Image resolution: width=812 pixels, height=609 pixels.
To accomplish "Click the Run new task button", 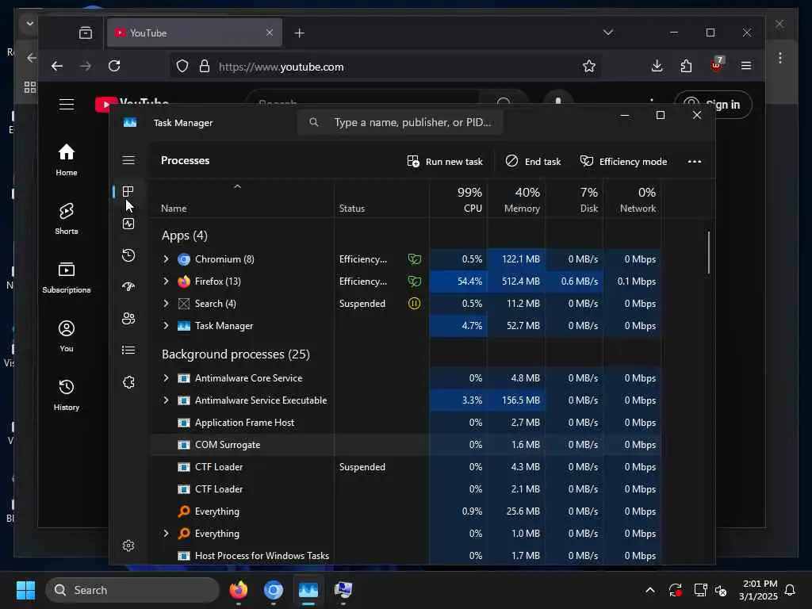I will (445, 162).
